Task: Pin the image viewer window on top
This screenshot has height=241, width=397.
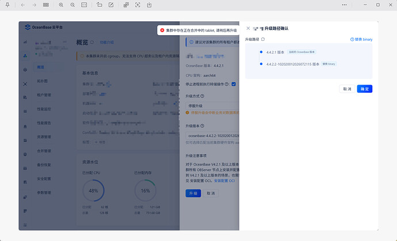Action: 7,5
